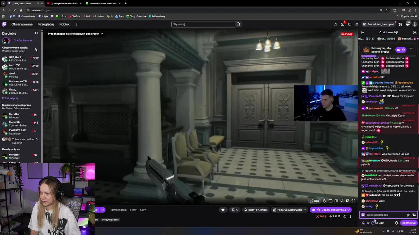Open the three-dot menu next to Roblox
419x235 pixels.
coord(77,24)
